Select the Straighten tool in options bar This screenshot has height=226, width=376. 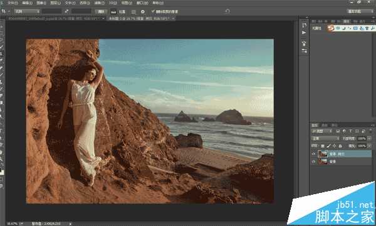click(x=113, y=11)
